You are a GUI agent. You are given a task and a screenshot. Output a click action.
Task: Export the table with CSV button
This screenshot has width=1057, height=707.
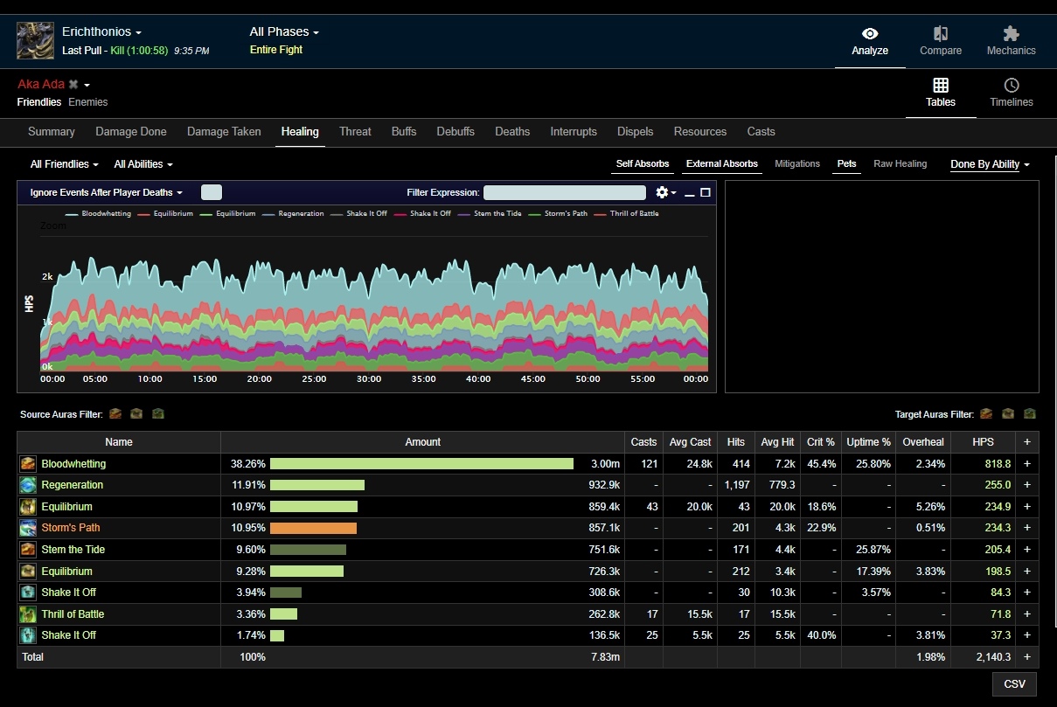(x=1014, y=684)
